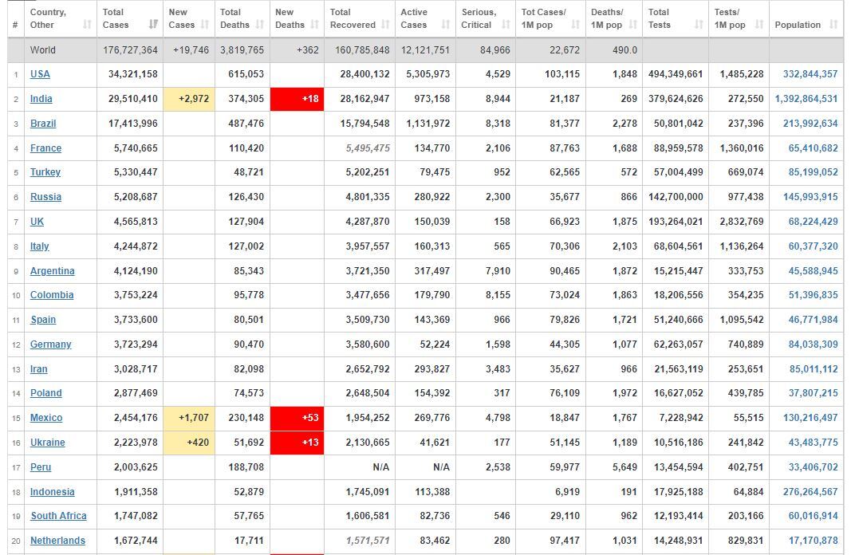Screen dimensions: 851x555
Task: Open the Ukraine country link
Action: pyautogui.click(x=48, y=443)
